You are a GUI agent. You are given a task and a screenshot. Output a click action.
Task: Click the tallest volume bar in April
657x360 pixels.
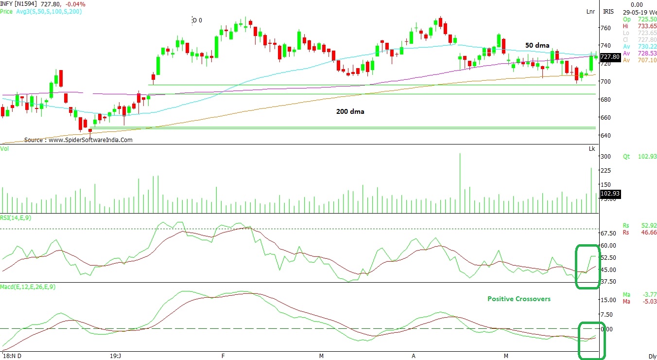(x=460, y=182)
